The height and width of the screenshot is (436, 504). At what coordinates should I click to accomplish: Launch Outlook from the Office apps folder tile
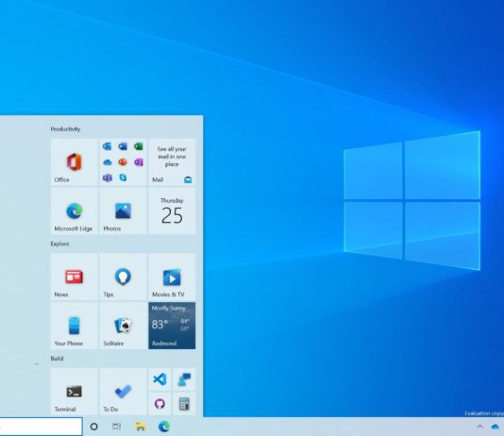pyautogui.click(x=107, y=146)
